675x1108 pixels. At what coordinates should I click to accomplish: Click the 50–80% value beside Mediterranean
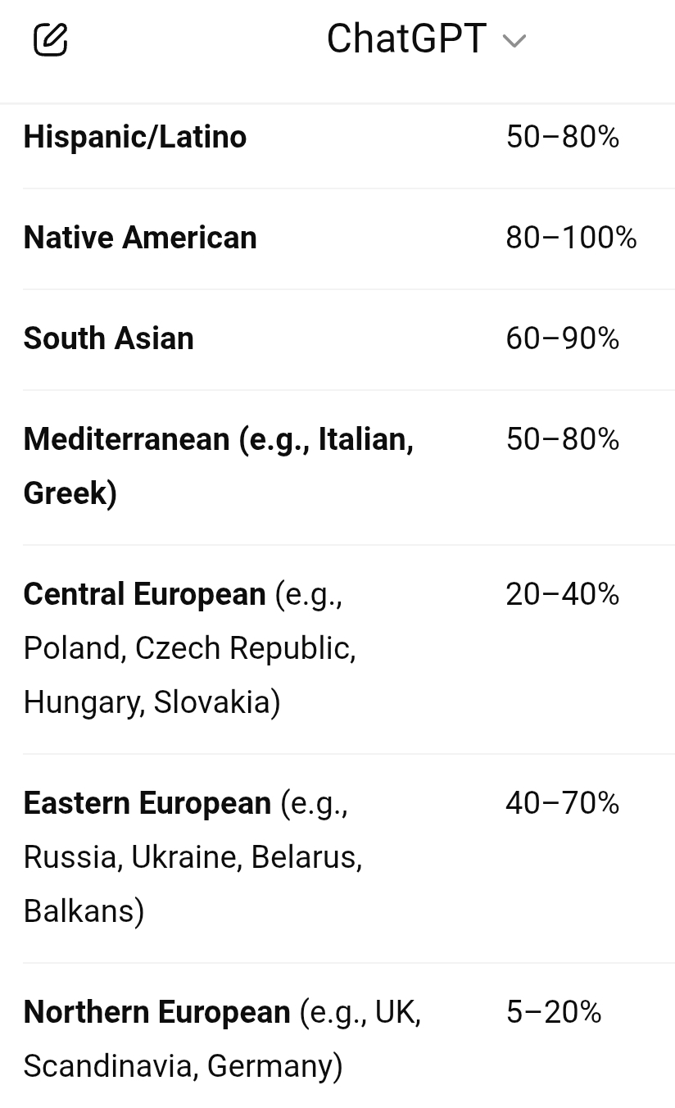[562, 440]
